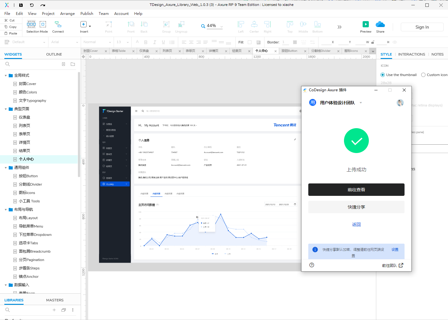Click the 前往查看 button
The image size is (448, 320).
coord(356,190)
